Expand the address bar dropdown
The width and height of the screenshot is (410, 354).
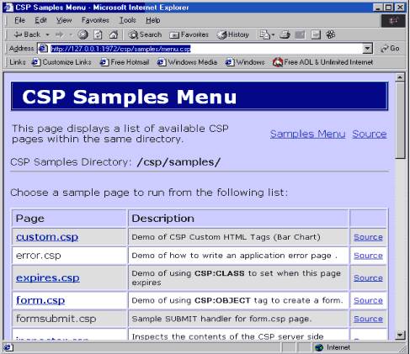(x=367, y=49)
